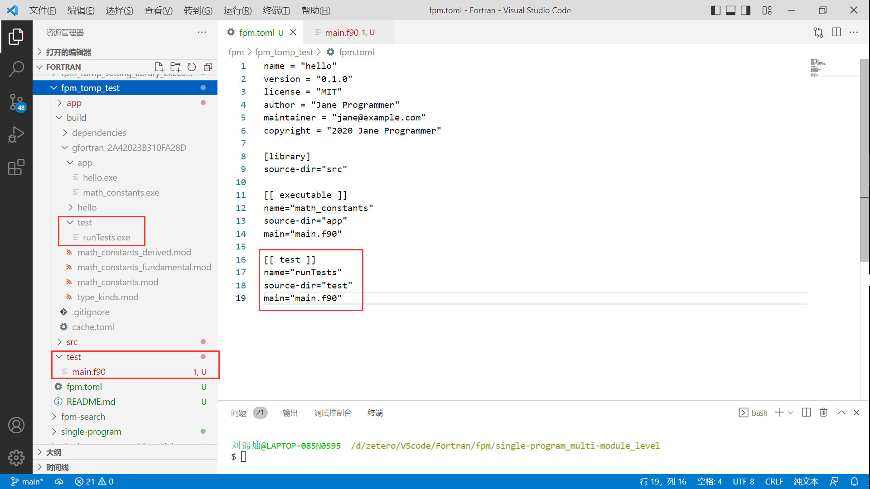Image resolution: width=870 pixels, height=489 pixels.
Task: Open the Extensions view
Action: coord(16,167)
